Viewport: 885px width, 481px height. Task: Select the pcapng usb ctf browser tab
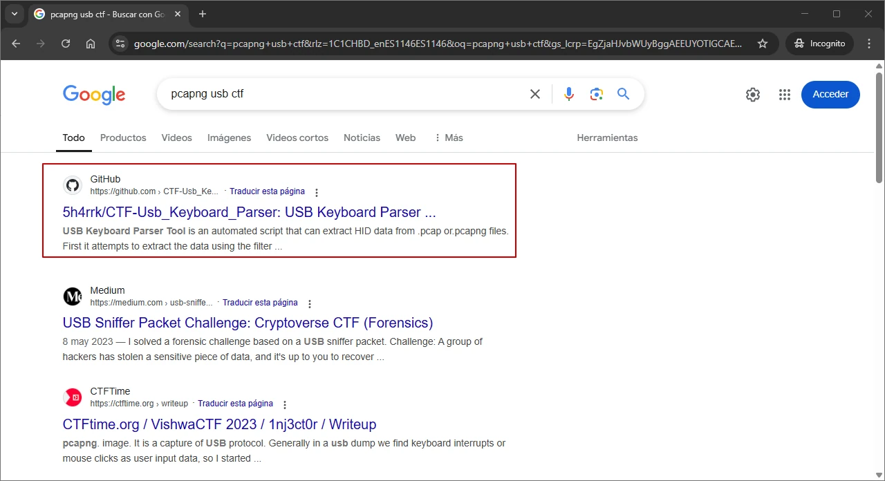coord(109,14)
